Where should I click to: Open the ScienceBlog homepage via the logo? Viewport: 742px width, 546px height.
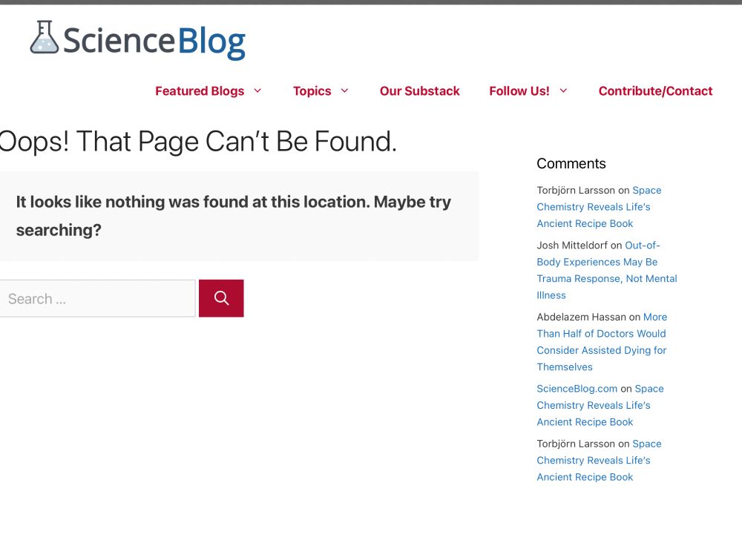(x=137, y=39)
